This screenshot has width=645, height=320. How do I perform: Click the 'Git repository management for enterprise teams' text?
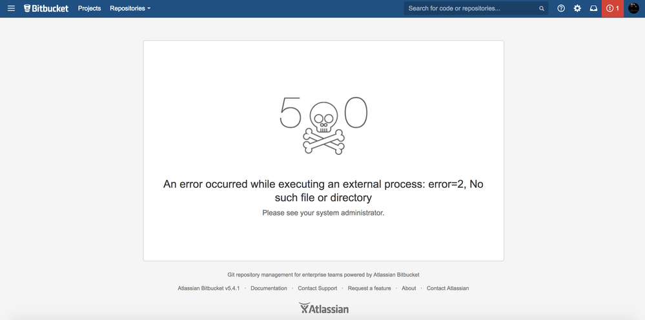pos(323,274)
